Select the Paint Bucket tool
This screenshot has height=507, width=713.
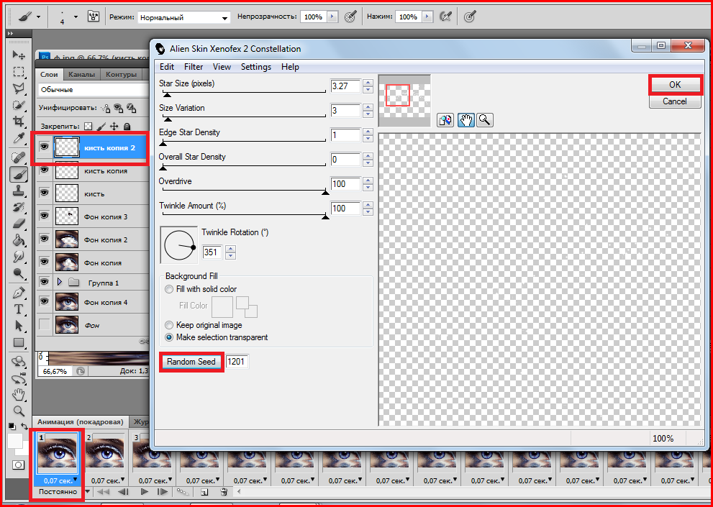pos(18,240)
